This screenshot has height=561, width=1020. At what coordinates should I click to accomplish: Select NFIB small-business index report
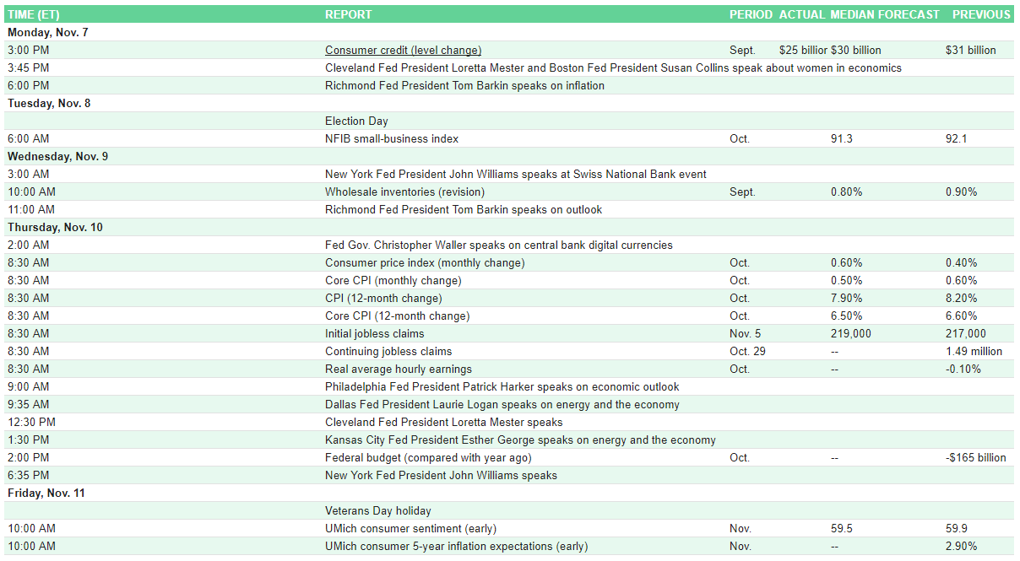tap(392, 138)
